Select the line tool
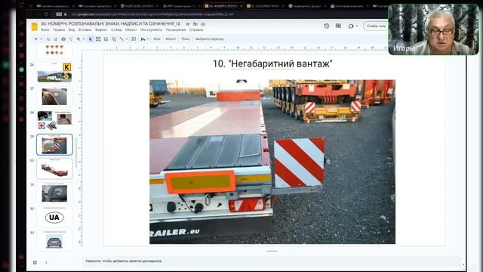483x272 pixels. 122,39
